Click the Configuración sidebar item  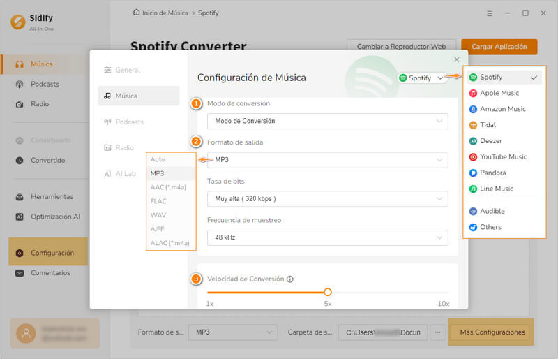[x=48, y=252]
